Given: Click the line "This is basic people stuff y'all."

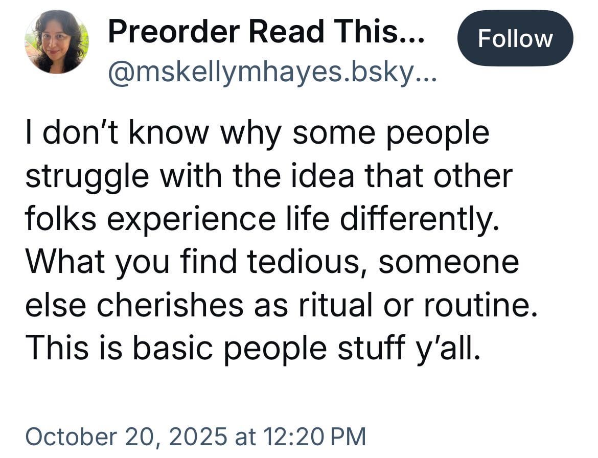Looking at the screenshot, I should pos(253,348).
